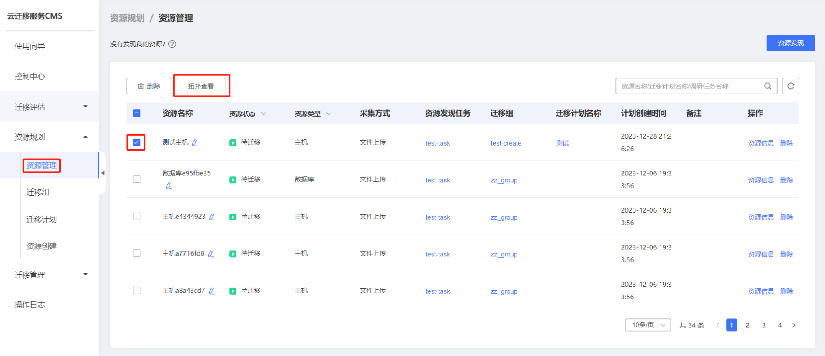This screenshot has width=825, height=356.
Task: Click the 计划创建时间 column header
Action: click(643, 113)
